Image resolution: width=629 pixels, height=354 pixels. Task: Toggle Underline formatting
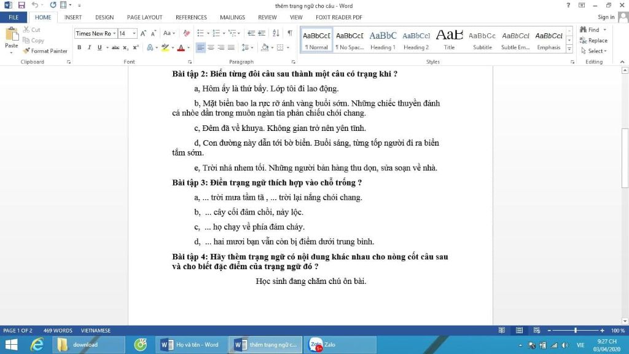100,47
